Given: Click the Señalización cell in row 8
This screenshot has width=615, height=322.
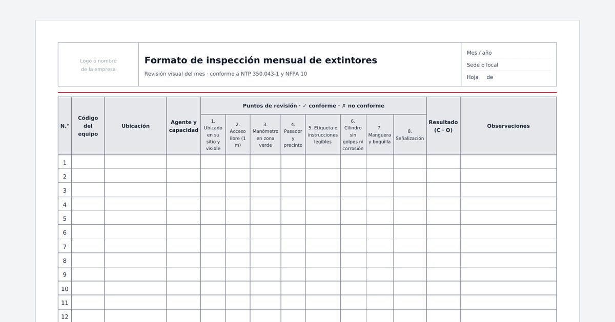Looking at the screenshot, I should click(x=410, y=260).
